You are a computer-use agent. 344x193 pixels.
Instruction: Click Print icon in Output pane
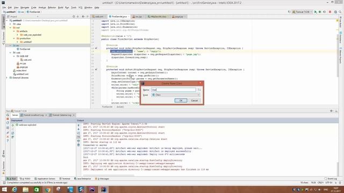coord(78,141)
